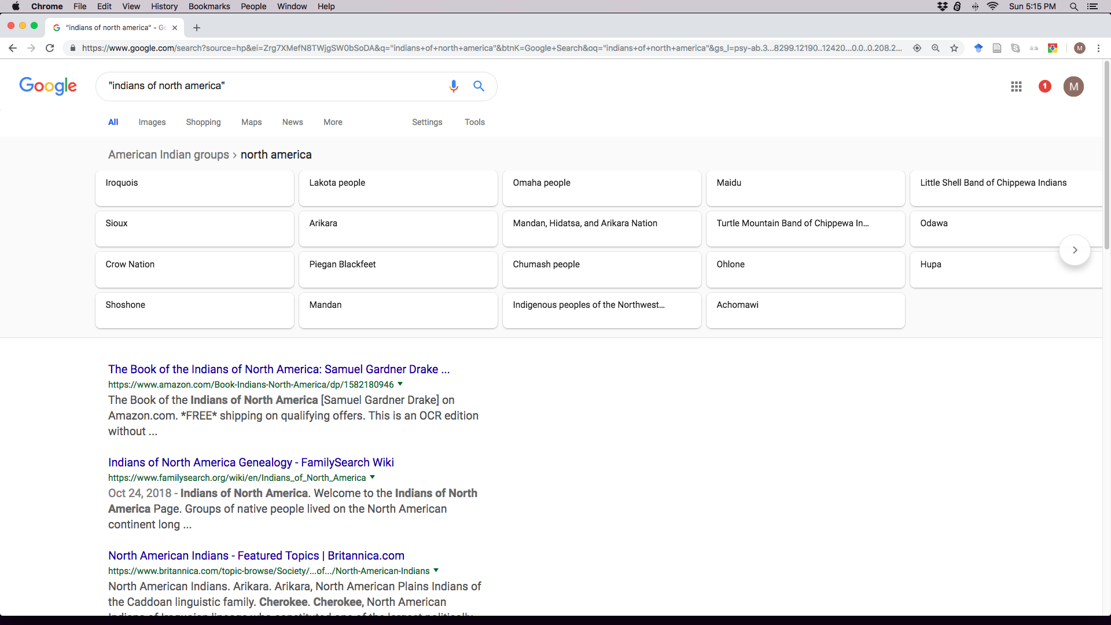Expand the Britannica result URL dropdown arrow
This screenshot has height=625, width=1111.
click(436, 571)
